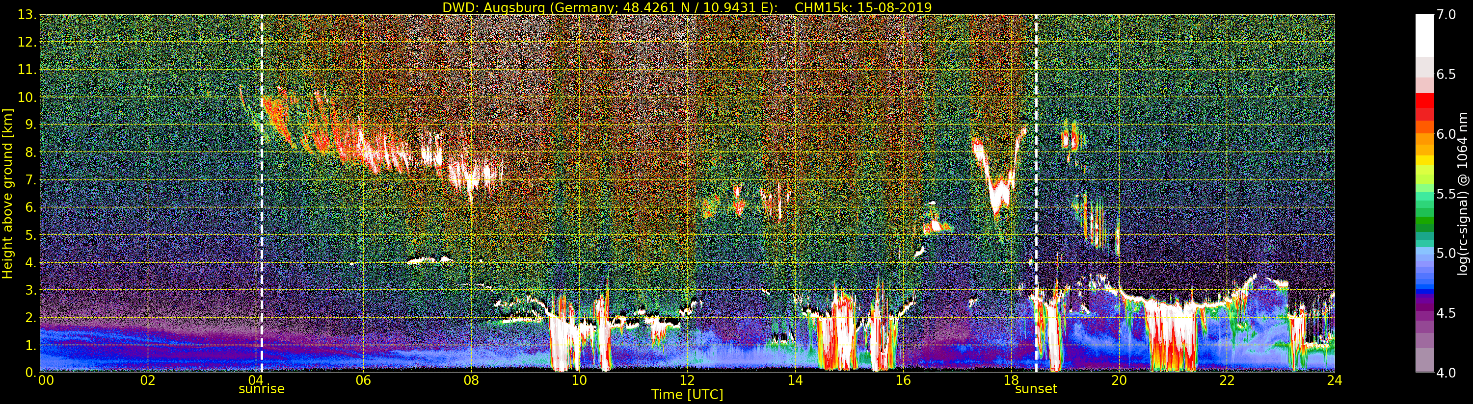Click the colorbar tick label '7.0'

click(x=1446, y=15)
